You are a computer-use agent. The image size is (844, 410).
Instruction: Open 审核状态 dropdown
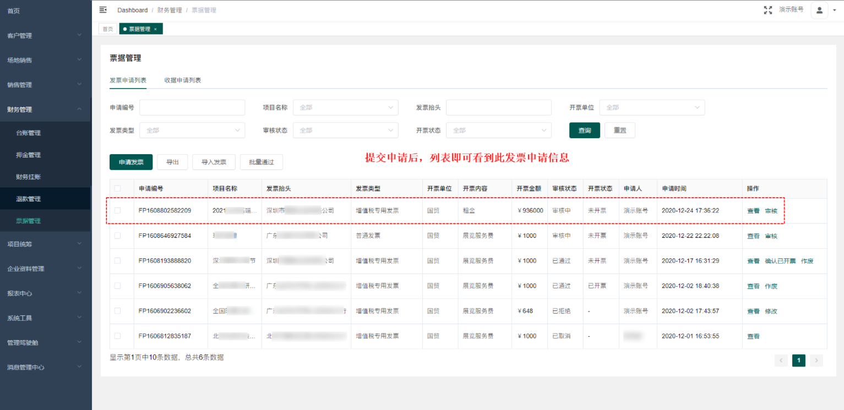pos(345,130)
